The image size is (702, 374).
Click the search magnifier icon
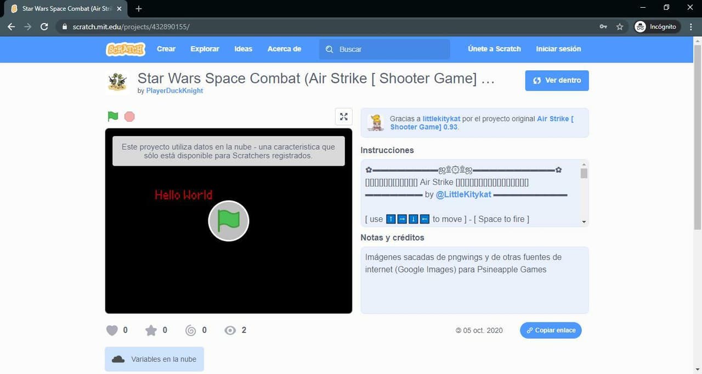click(329, 49)
